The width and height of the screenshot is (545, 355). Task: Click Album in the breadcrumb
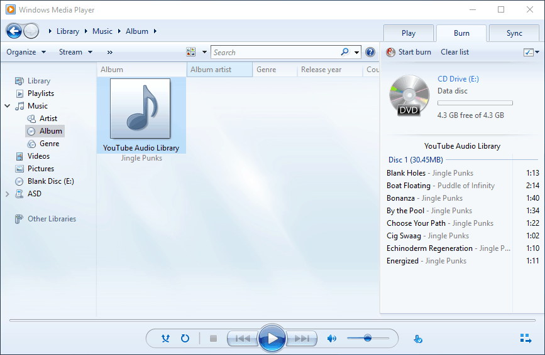click(x=137, y=31)
